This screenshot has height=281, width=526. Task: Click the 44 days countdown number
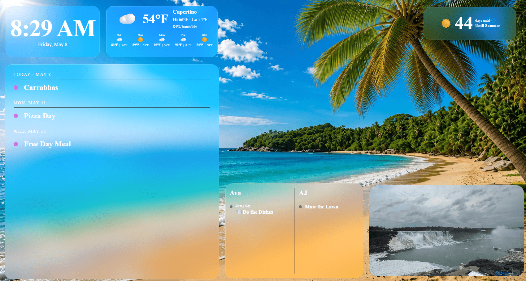pos(463,23)
